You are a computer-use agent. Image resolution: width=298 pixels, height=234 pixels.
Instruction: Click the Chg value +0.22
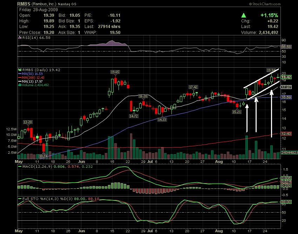(x=273, y=21)
